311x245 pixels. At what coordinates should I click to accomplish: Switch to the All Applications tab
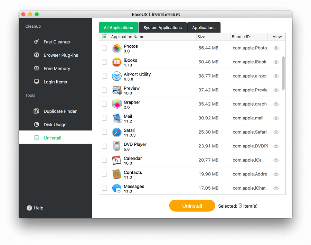pos(119,27)
